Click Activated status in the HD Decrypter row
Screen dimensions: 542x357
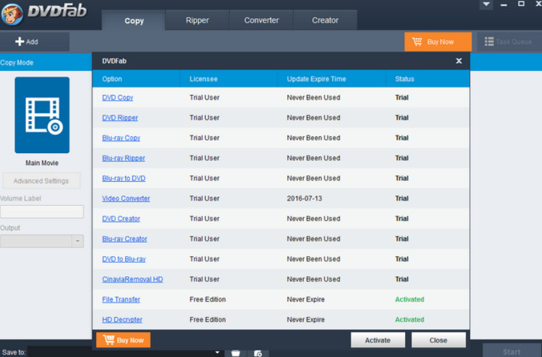(410, 320)
